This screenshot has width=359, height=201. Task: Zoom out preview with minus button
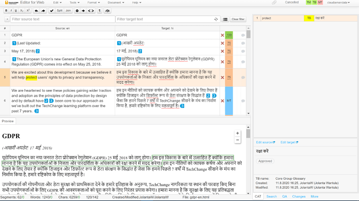pyautogui.click(x=238, y=140)
